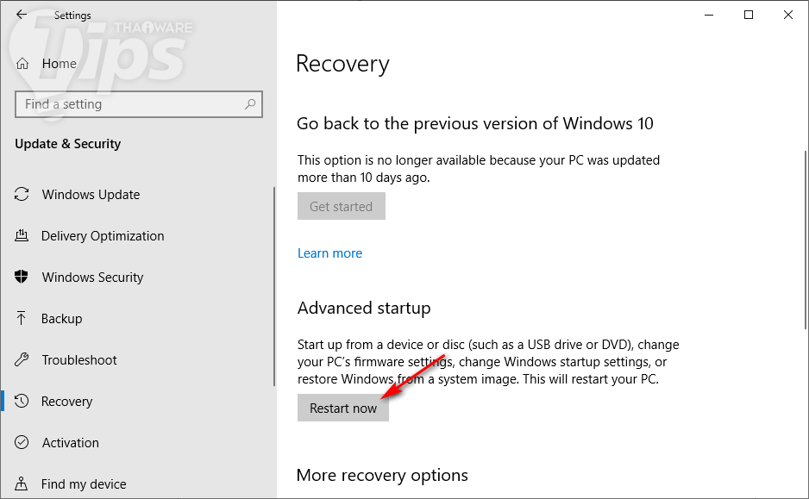Click the Activation checkmark icon

tap(22, 443)
